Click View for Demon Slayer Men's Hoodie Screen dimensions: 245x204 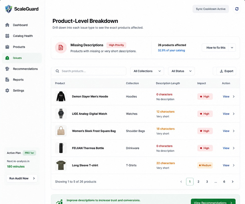[226, 96]
